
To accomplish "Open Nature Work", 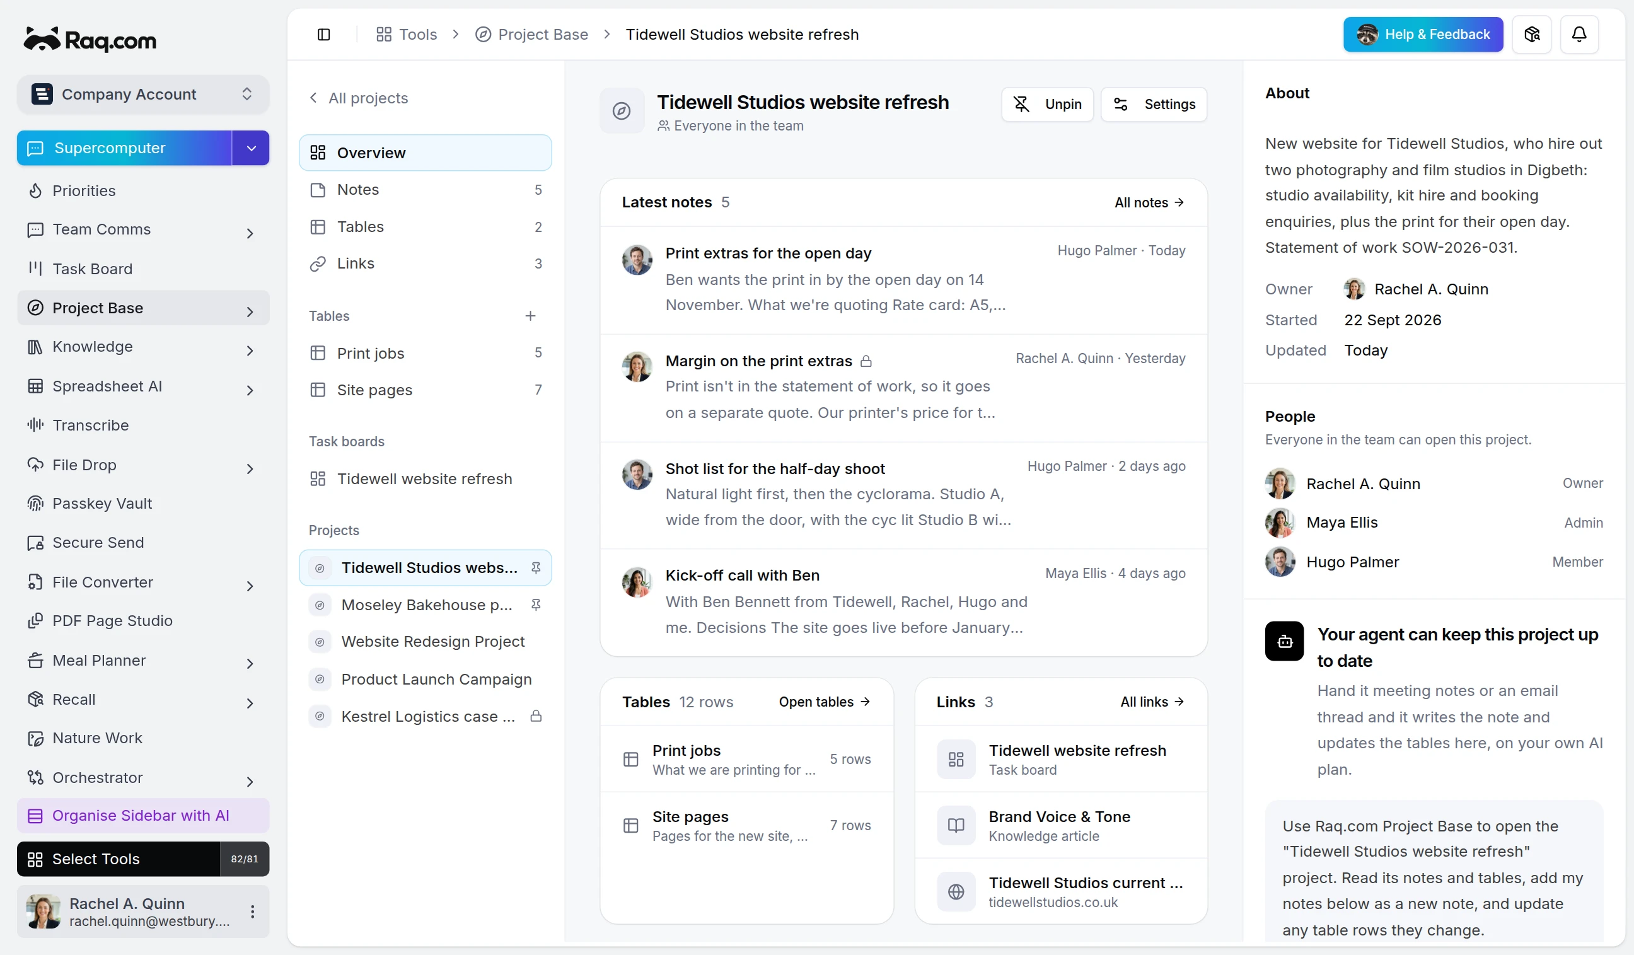I will coord(142,738).
